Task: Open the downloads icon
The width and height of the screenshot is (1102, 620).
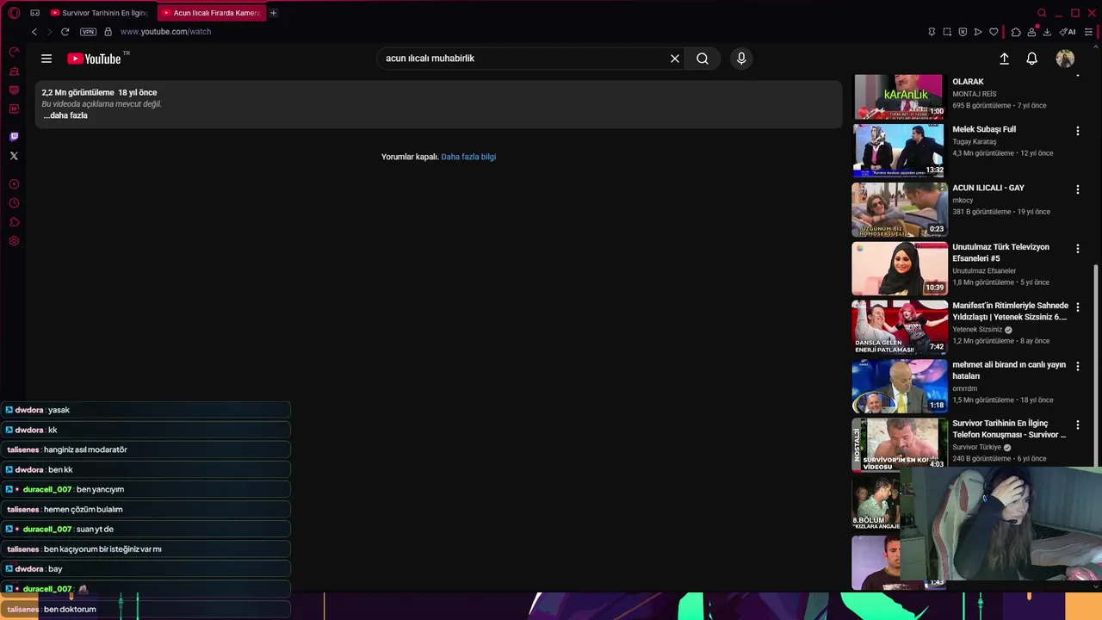Action: pos(1047,32)
